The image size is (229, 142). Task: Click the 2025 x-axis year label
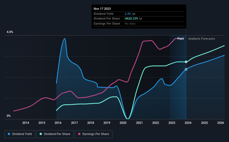coord(204,123)
